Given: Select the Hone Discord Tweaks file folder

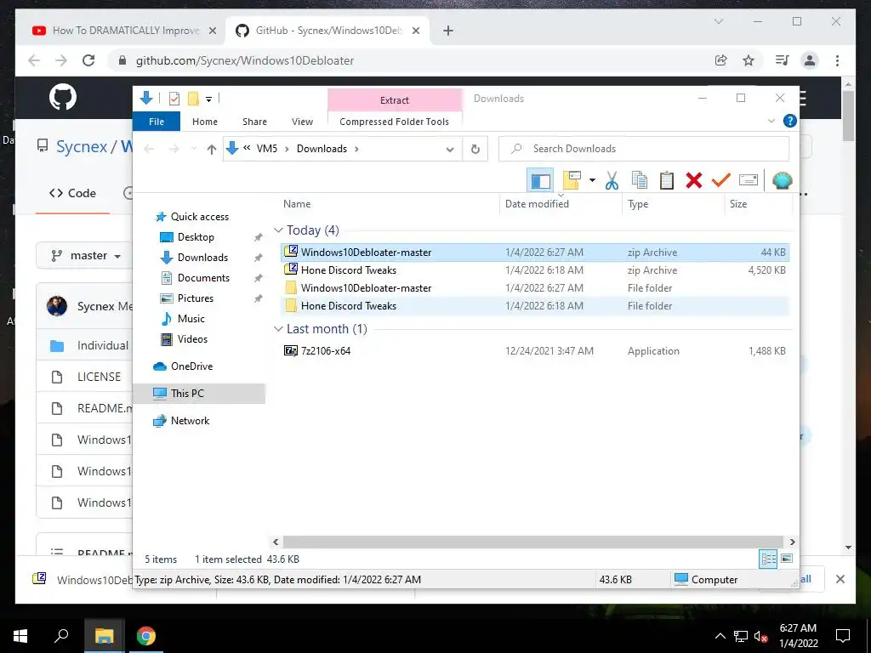Looking at the screenshot, I should click(534, 305).
